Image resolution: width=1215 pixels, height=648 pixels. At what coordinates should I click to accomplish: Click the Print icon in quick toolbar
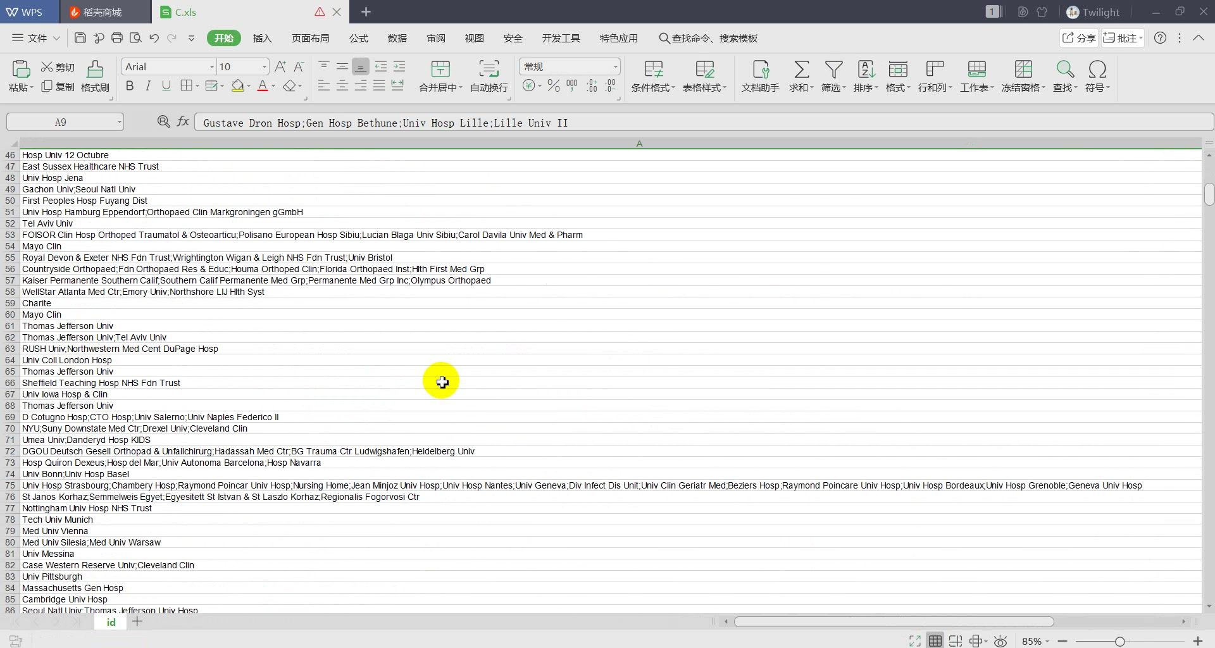point(117,38)
